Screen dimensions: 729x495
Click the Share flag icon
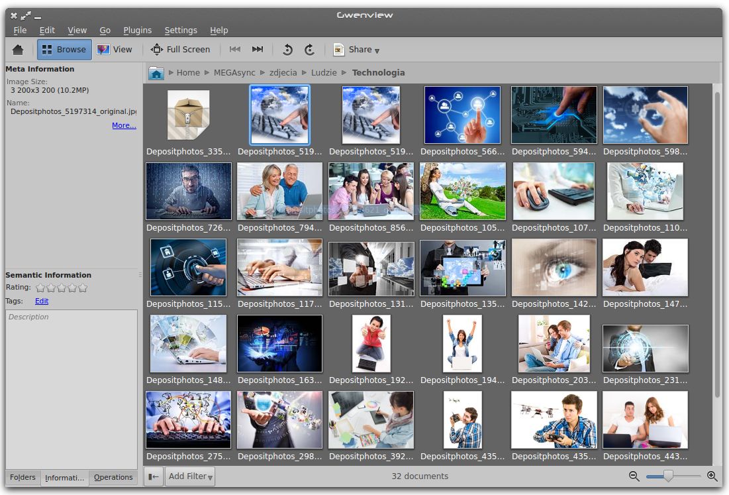coord(340,49)
